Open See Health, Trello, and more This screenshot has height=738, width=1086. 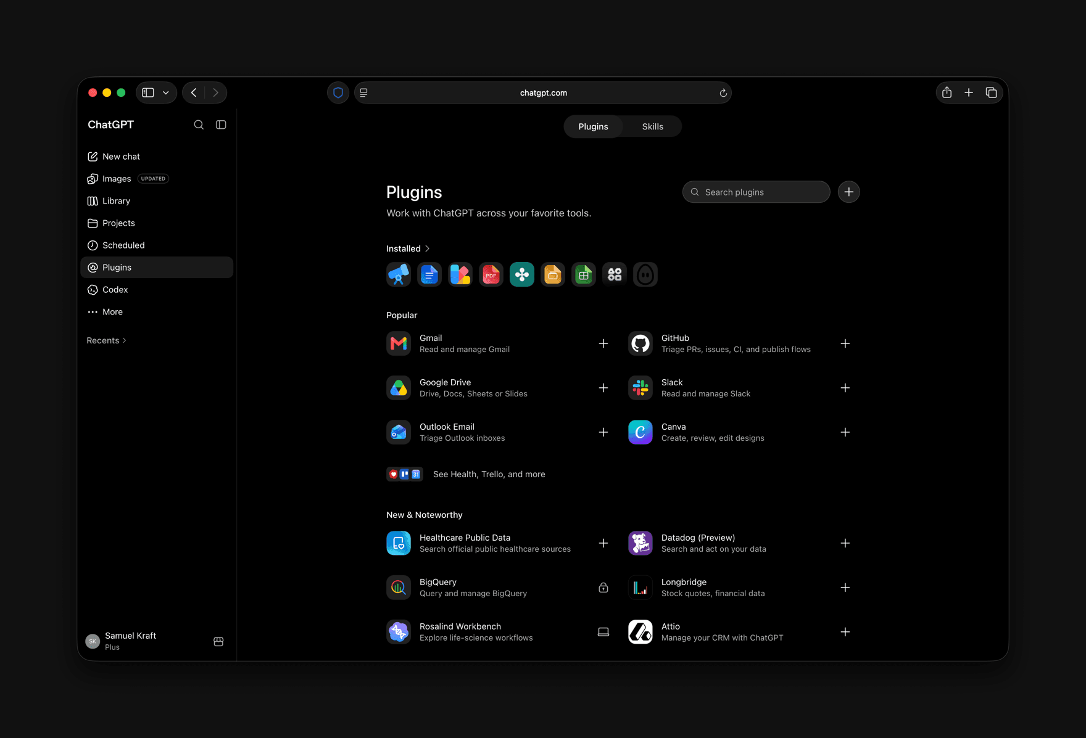coord(466,474)
